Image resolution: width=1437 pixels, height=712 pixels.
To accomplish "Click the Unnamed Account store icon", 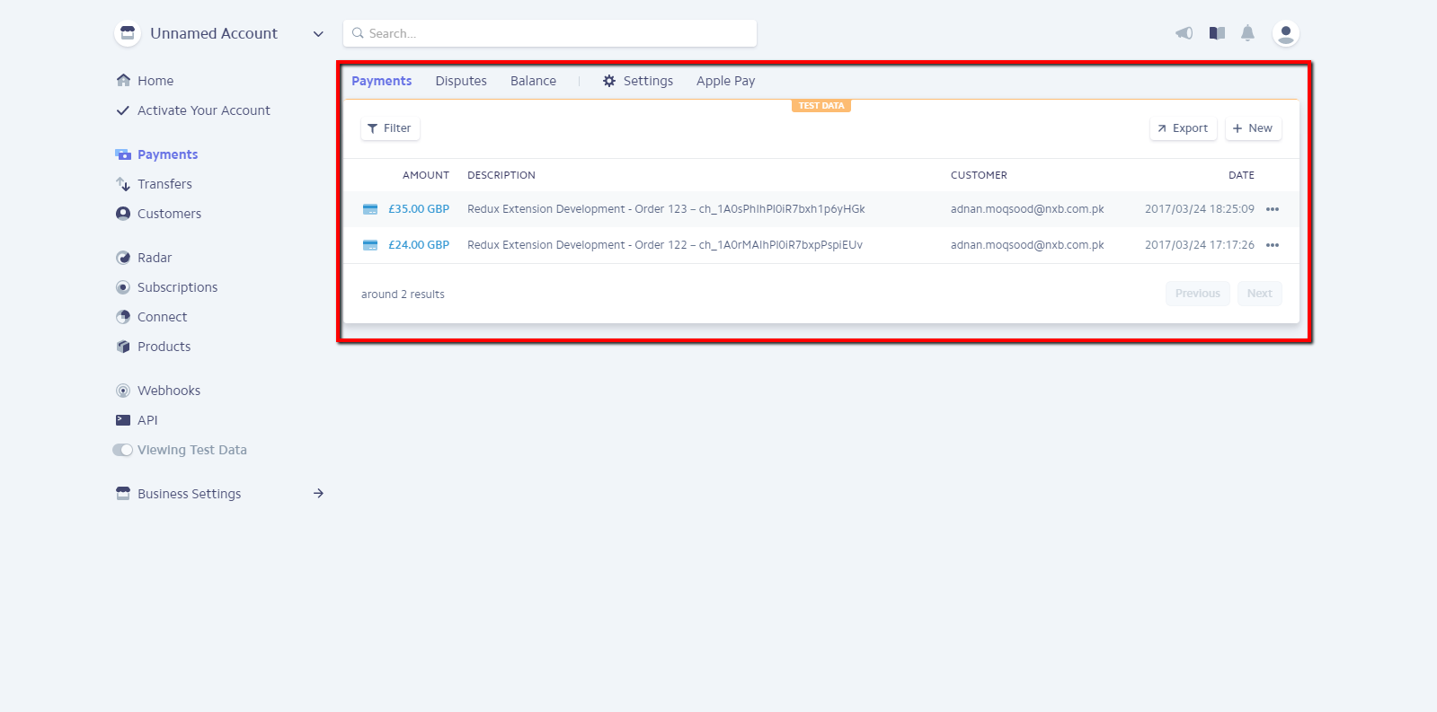I will click(128, 33).
